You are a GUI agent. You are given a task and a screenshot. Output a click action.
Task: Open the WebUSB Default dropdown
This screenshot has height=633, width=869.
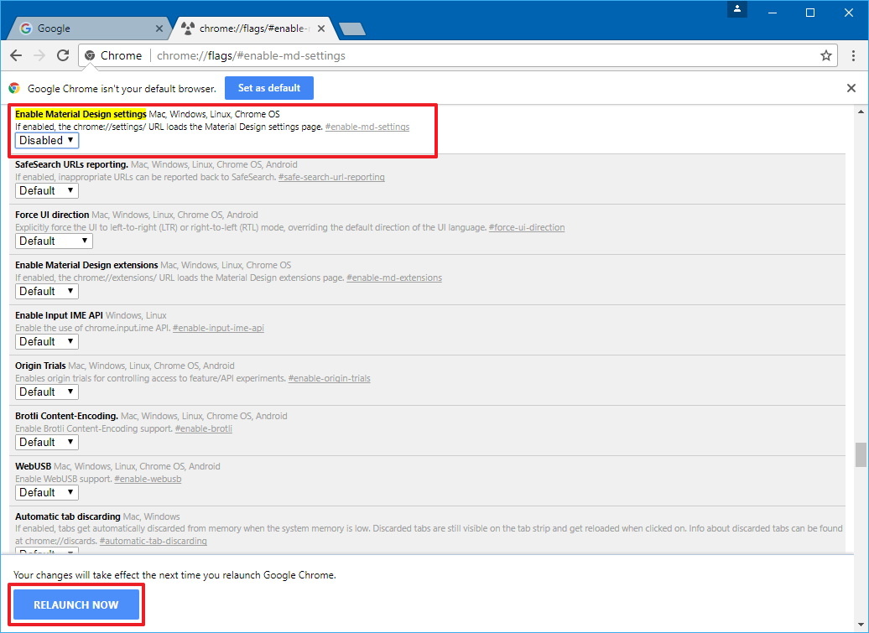coord(46,492)
